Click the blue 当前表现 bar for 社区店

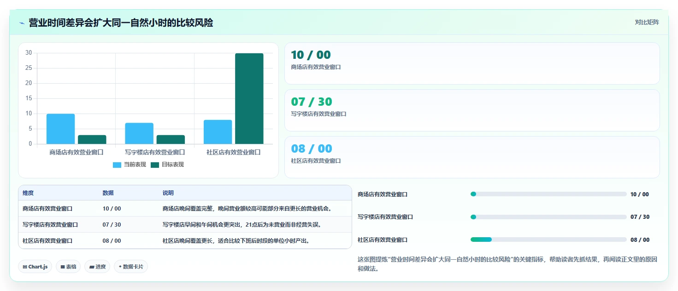218,132
